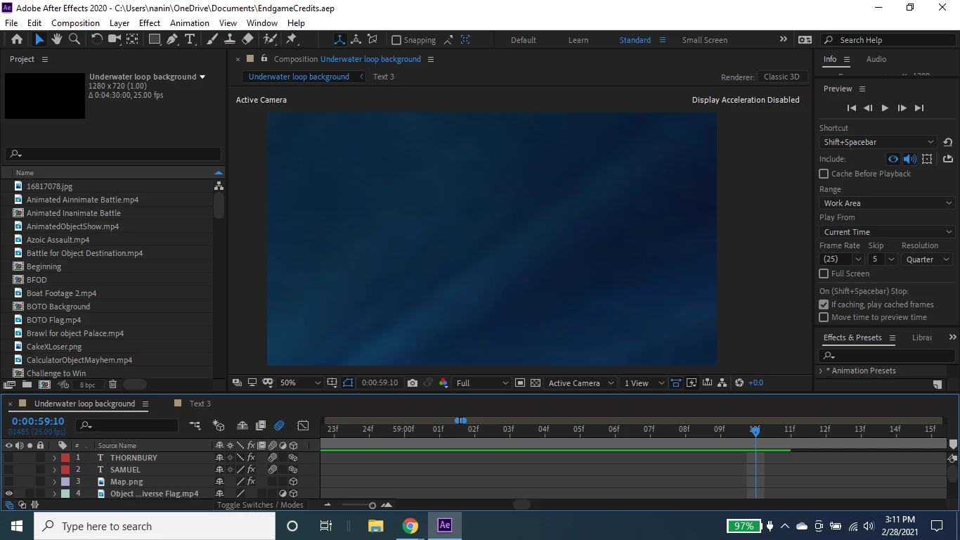Enable the Full Screen checkbox

[824, 274]
